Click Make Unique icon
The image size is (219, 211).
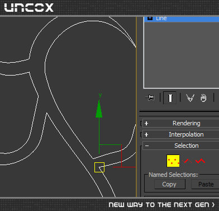point(190,98)
